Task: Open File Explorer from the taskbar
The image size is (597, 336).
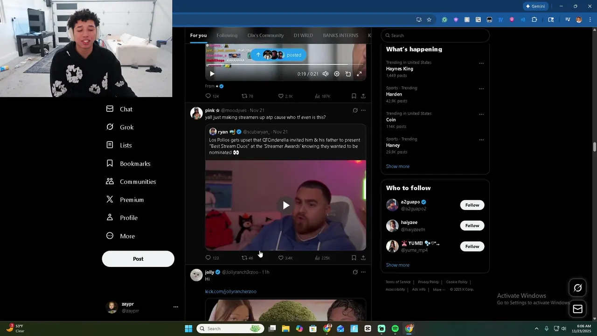Action: coord(285,329)
